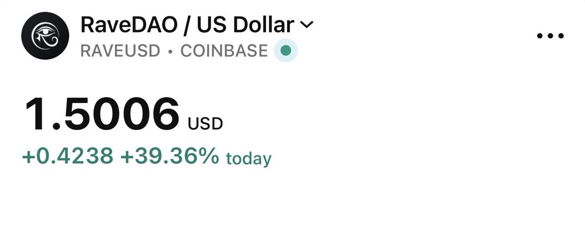Screen dimensions: 585x247
Task: Click the leading digit 1 of the price
Action: [x=34, y=115]
